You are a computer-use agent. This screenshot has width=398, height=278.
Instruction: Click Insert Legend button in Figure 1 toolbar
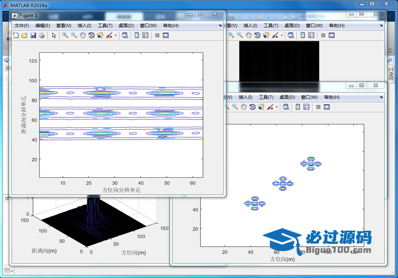click(x=145, y=35)
